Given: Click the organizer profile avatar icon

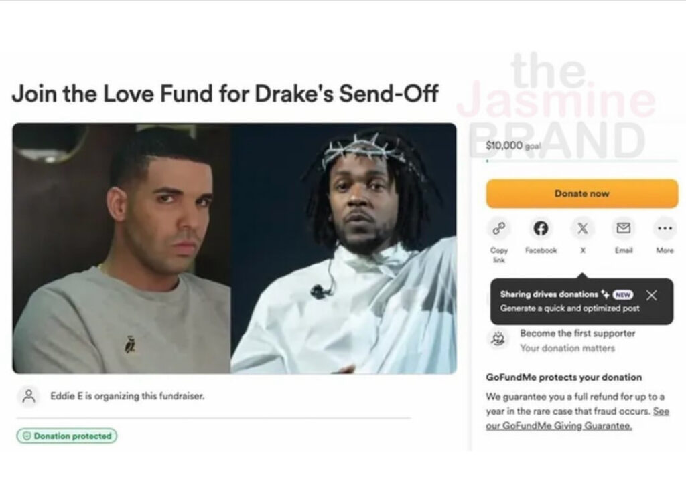Looking at the screenshot, I should tap(29, 396).
